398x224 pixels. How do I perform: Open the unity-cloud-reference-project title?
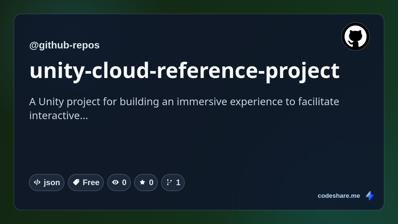(184, 70)
